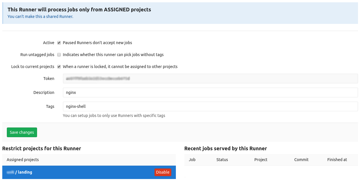Click the shared Runner info link
Viewport: 360px width, 181px height.
pyautogui.click(x=40, y=17)
